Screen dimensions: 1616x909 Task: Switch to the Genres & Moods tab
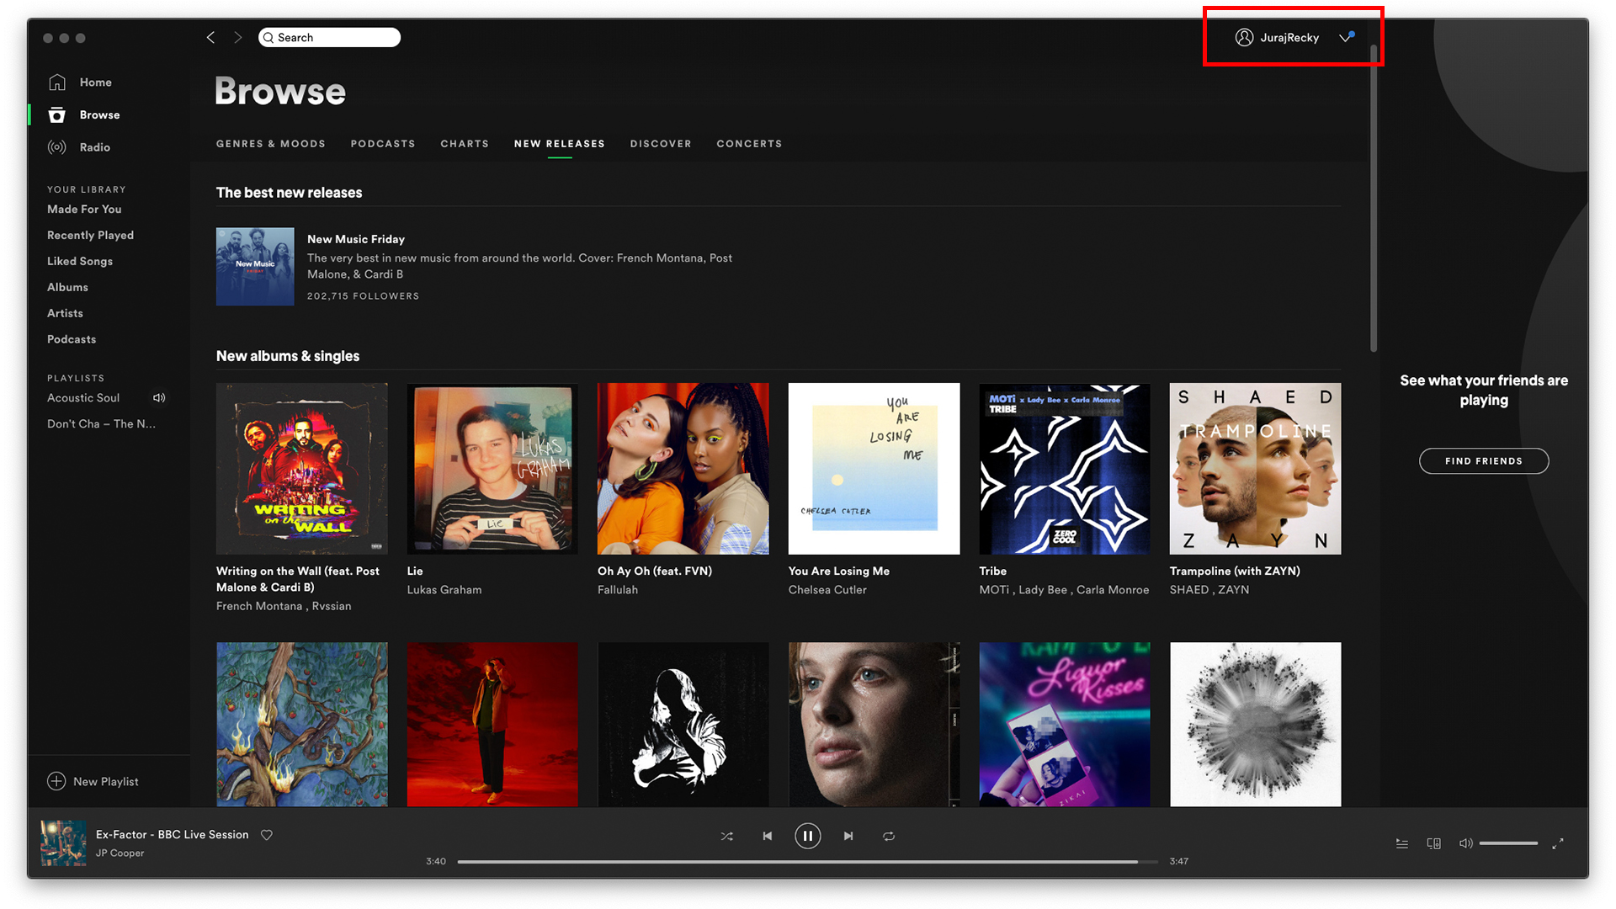point(271,144)
